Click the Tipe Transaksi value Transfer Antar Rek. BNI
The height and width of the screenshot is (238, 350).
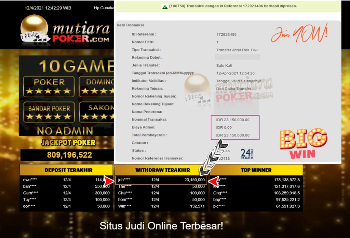(x=237, y=50)
